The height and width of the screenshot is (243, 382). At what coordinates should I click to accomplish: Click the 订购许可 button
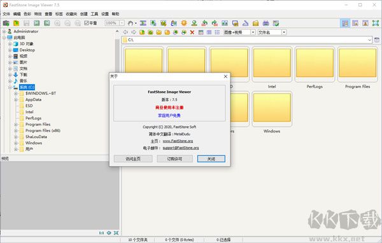click(x=174, y=159)
